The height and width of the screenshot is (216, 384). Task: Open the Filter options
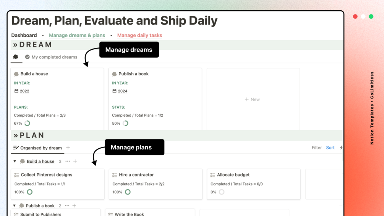[x=316, y=148]
